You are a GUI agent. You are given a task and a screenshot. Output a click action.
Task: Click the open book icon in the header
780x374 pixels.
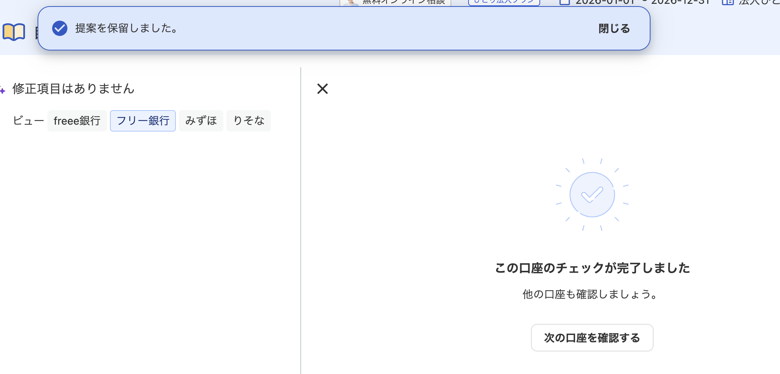pyautogui.click(x=14, y=32)
